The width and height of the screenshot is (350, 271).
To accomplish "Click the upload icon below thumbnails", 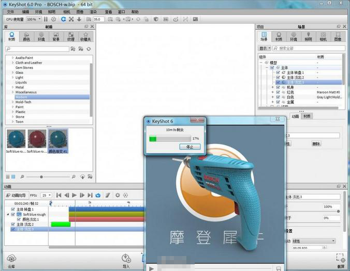I will coord(83,177).
